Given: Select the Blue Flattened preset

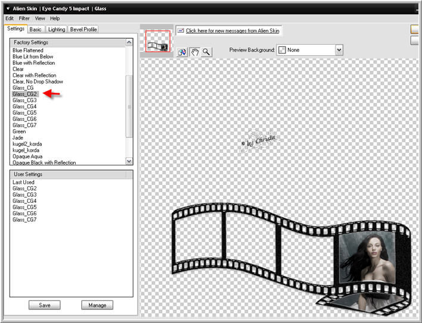Looking at the screenshot, I should 28,51.
